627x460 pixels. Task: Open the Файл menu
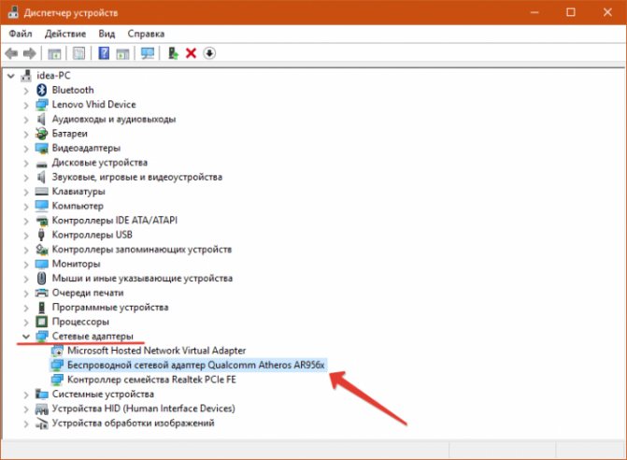[x=21, y=34]
